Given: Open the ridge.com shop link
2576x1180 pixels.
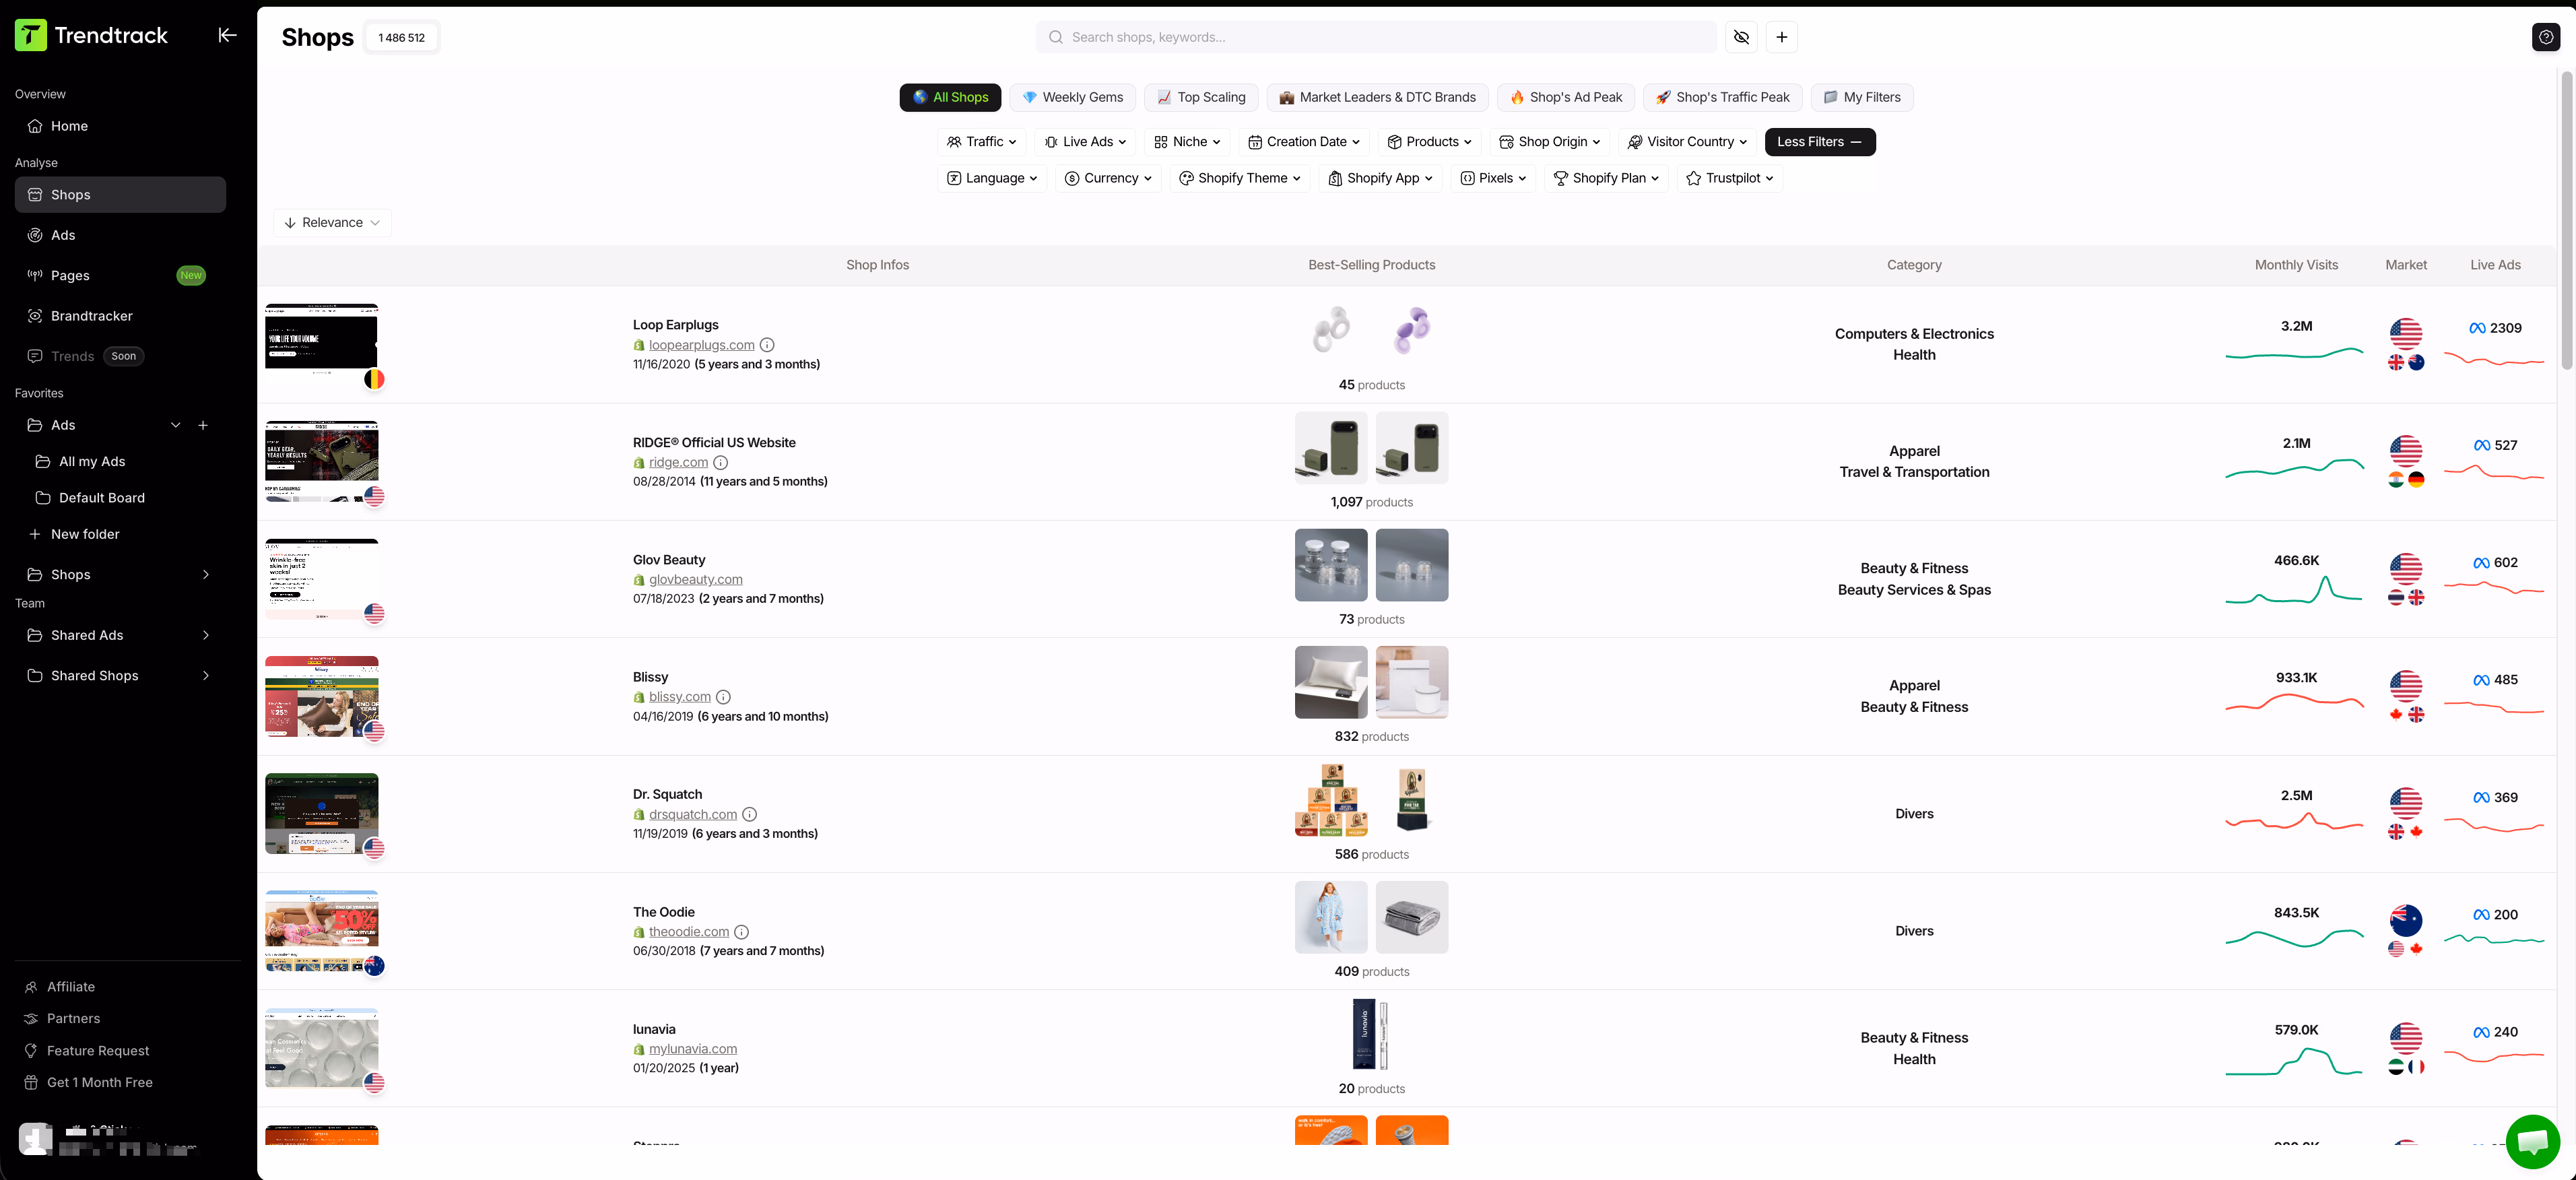Looking at the screenshot, I should pyautogui.click(x=679, y=462).
